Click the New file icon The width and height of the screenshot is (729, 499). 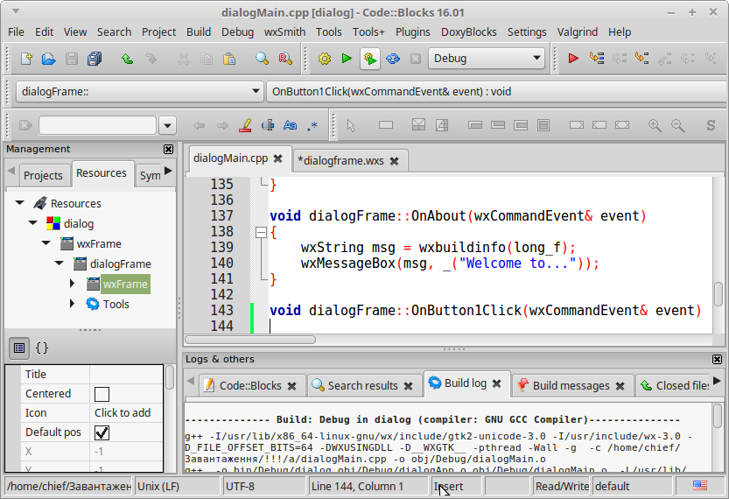pyautogui.click(x=26, y=59)
